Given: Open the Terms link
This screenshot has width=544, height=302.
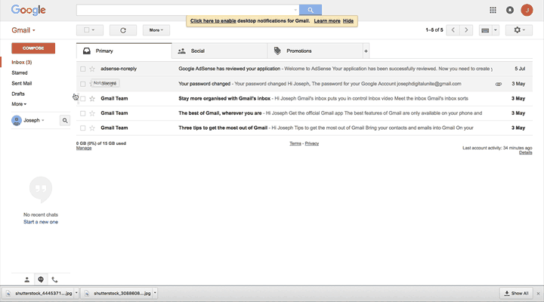Looking at the screenshot, I should click(x=295, y=143).
